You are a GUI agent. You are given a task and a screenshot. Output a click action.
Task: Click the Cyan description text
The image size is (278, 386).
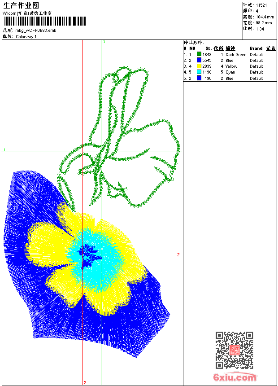point(230,72)
